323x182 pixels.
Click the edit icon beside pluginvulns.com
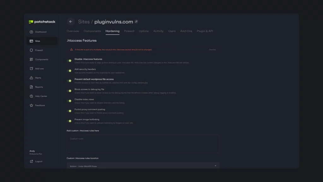[x=136, y=22]
